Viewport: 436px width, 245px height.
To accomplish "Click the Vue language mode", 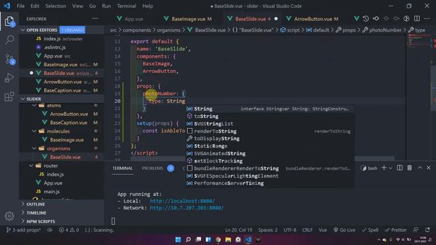I will (x=323, y=230).
